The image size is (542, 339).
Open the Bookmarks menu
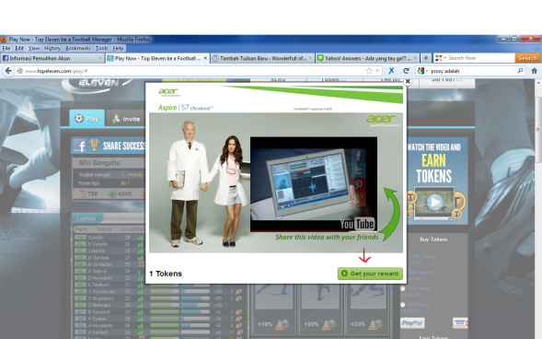tap(78, 48)
